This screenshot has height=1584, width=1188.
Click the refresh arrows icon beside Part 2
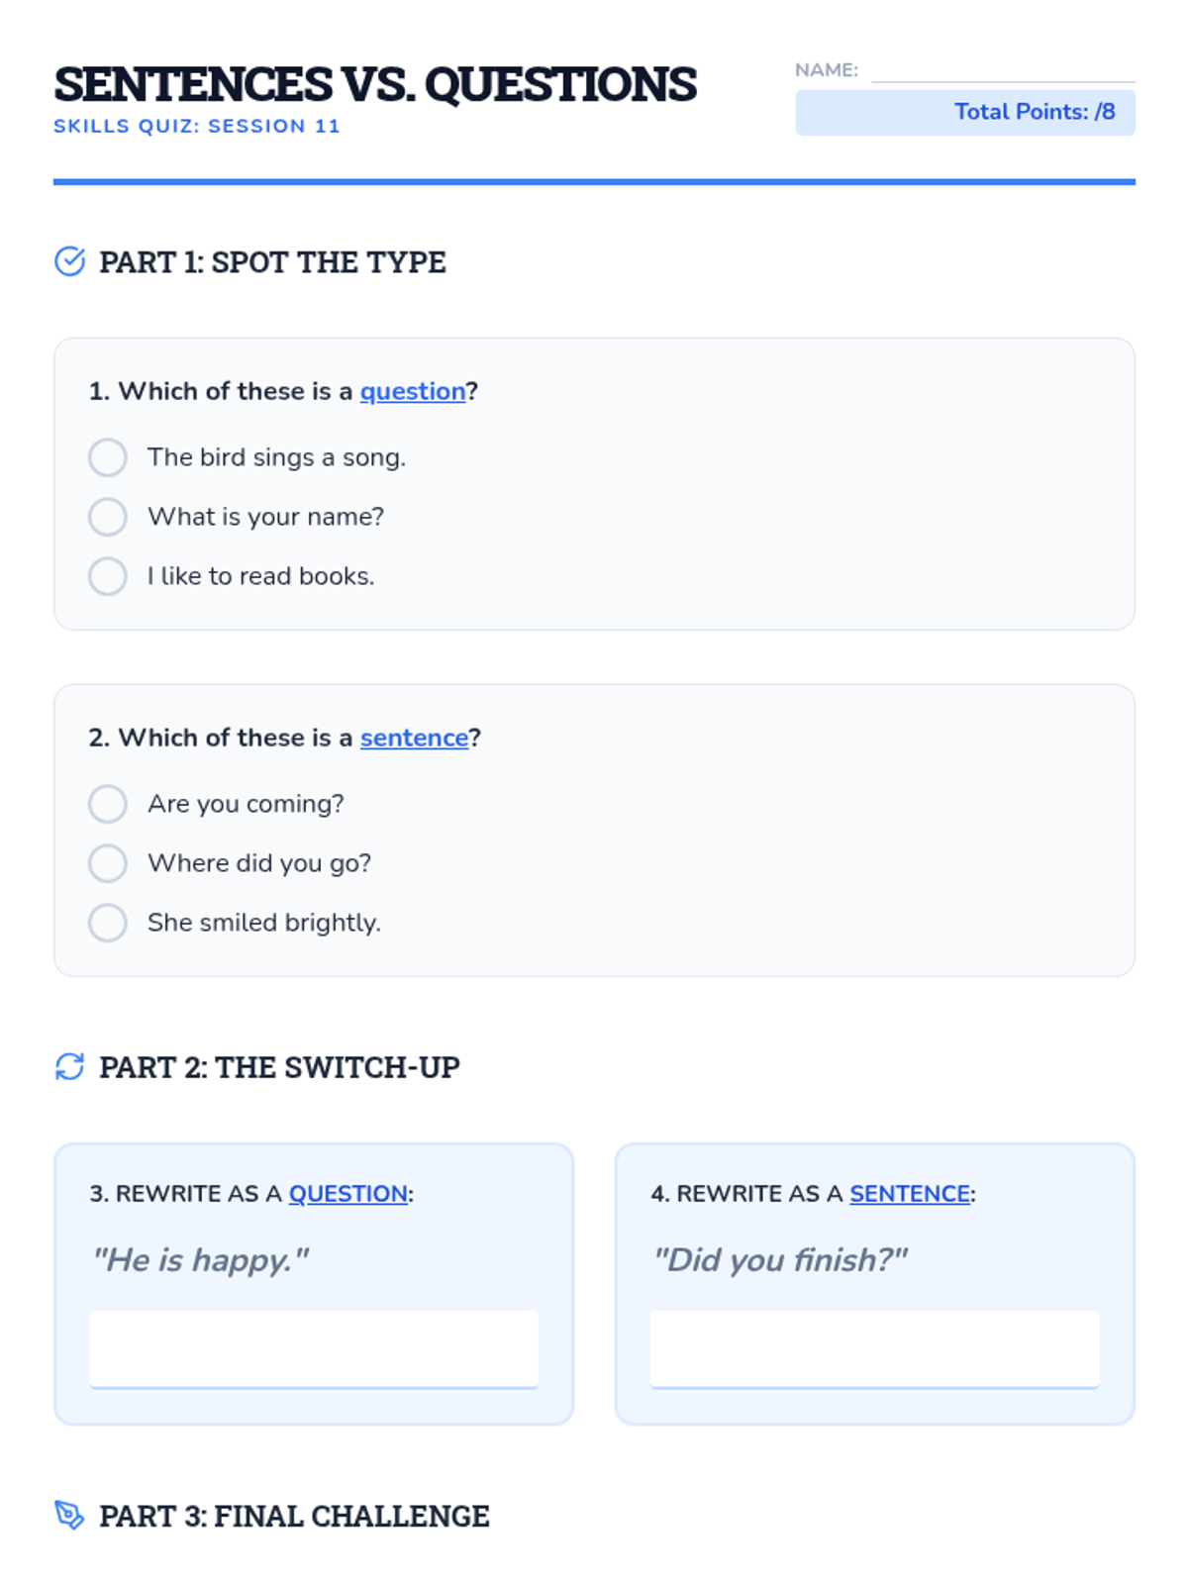(x=69, y=1066)
